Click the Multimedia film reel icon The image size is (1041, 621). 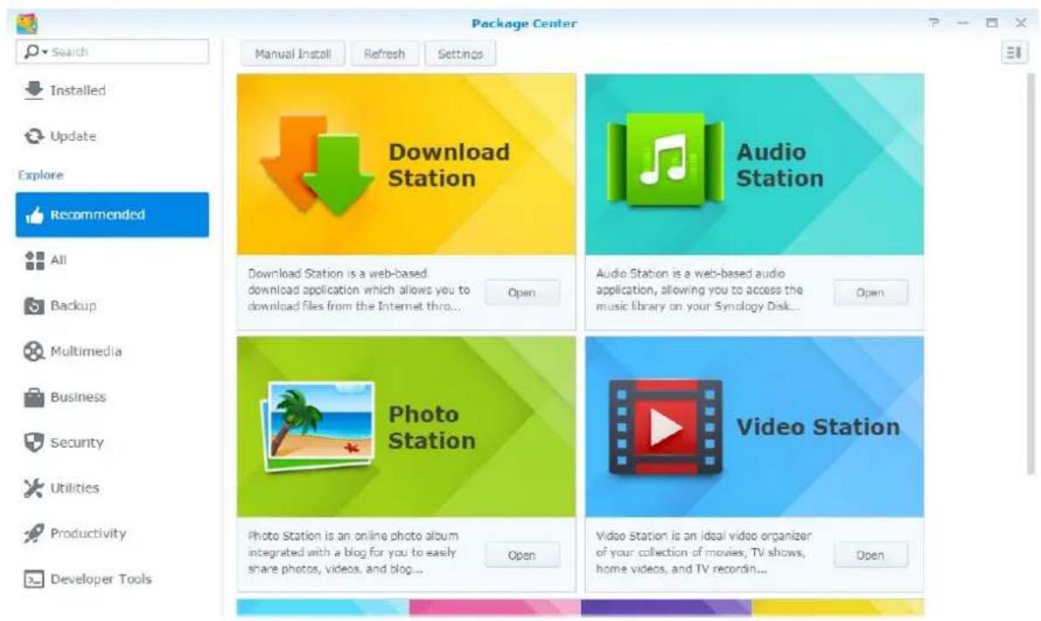(x=34, y=351)
